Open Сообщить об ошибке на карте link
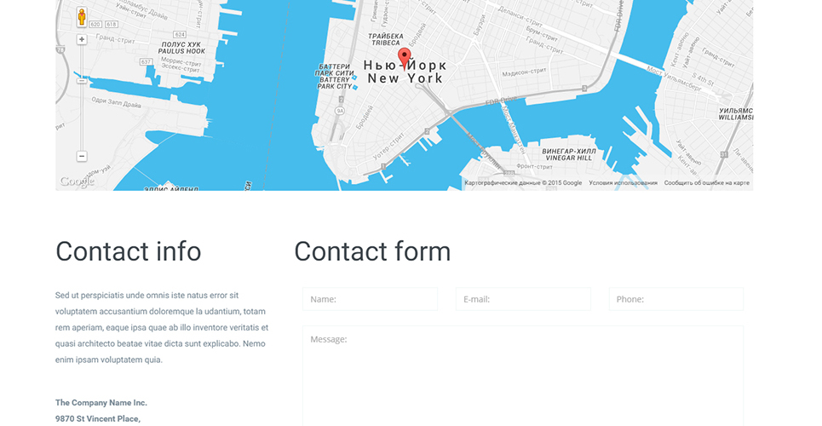 [x=707, y=183]
